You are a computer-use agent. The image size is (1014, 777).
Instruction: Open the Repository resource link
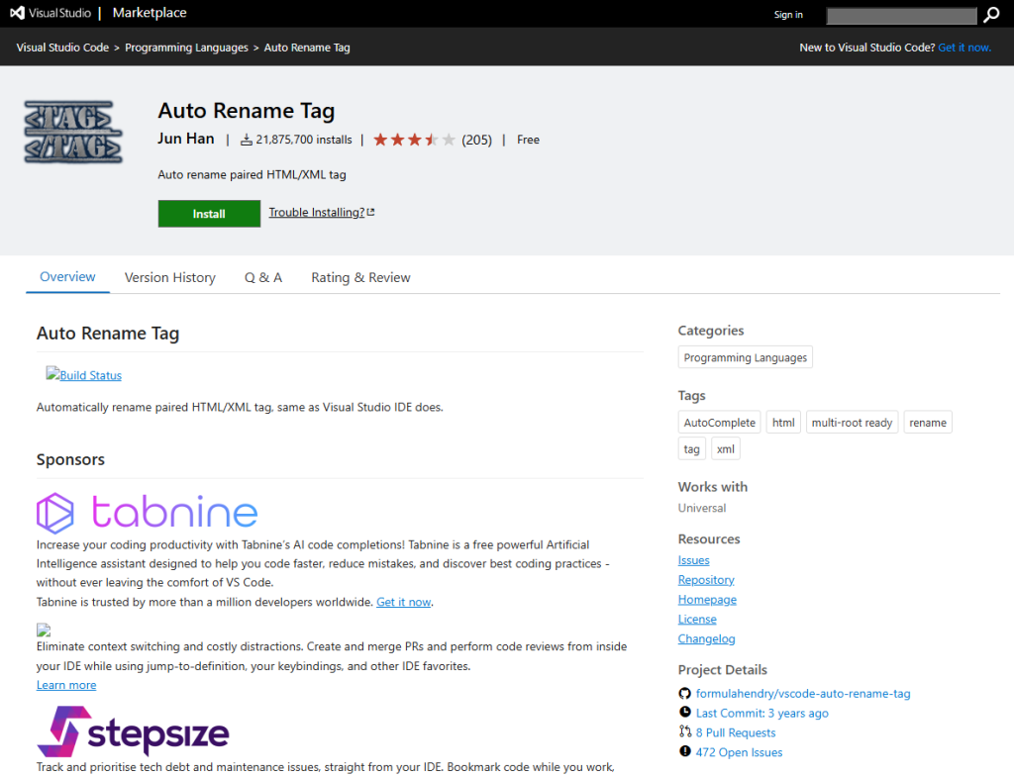click(x=705, y=580)
